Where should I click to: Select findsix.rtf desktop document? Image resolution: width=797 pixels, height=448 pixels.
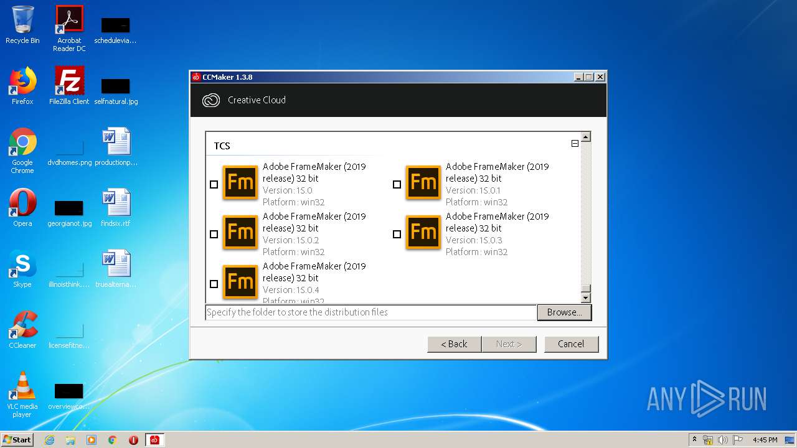coord(116,208)
